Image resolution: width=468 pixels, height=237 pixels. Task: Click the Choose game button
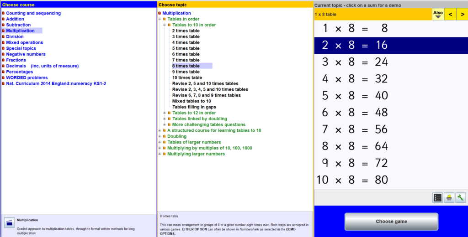pos(391,222)
